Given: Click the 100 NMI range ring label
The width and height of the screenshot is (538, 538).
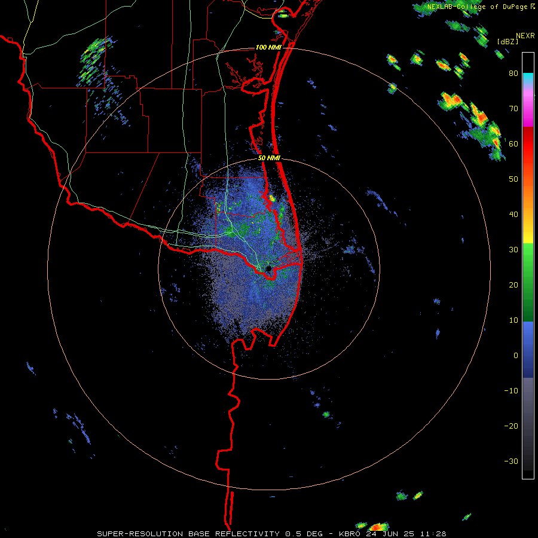Looking at the screenshot, I should [268, 47].
